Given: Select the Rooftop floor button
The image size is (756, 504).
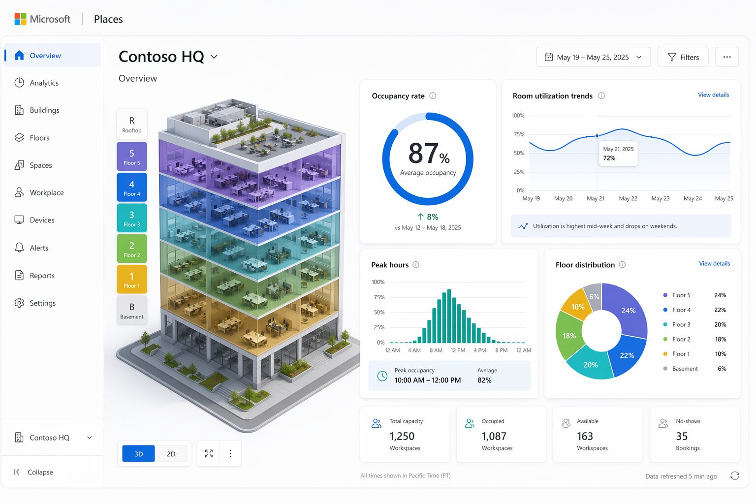Looking at the screenshot, I should [x=132, y=125].
